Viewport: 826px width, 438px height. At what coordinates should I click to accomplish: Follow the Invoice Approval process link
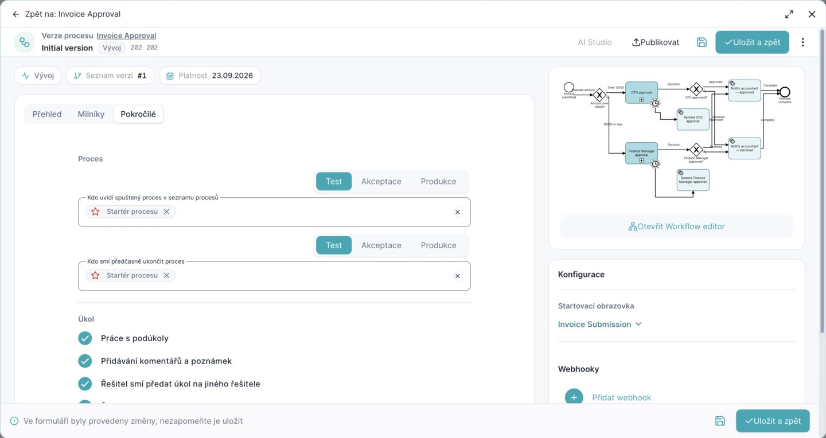[126, 36]
